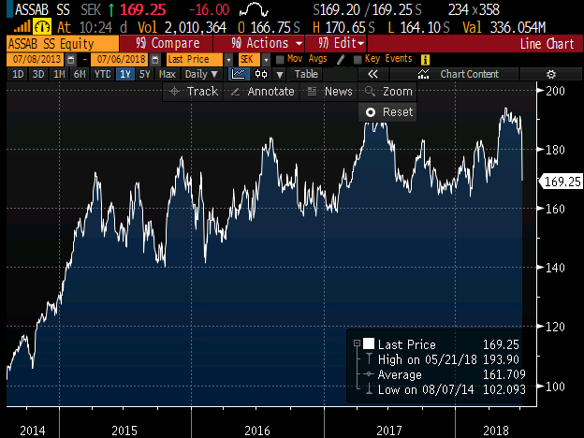Open chart settings gear icon
The width and height of the screenshot is (584, 438).
point(550,74)
